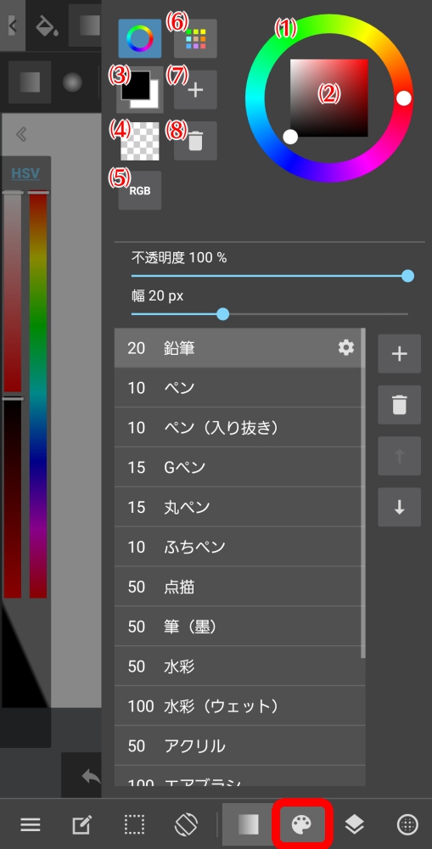Viewport: 432px width, 849px height.
Task: Click the vertical dark value bar
Action: [x=13, y=498]
